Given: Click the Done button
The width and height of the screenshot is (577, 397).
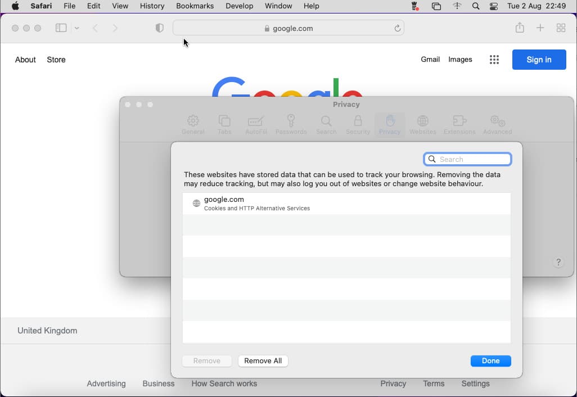Looking at the screenshot, I should [x=490, y=361].
